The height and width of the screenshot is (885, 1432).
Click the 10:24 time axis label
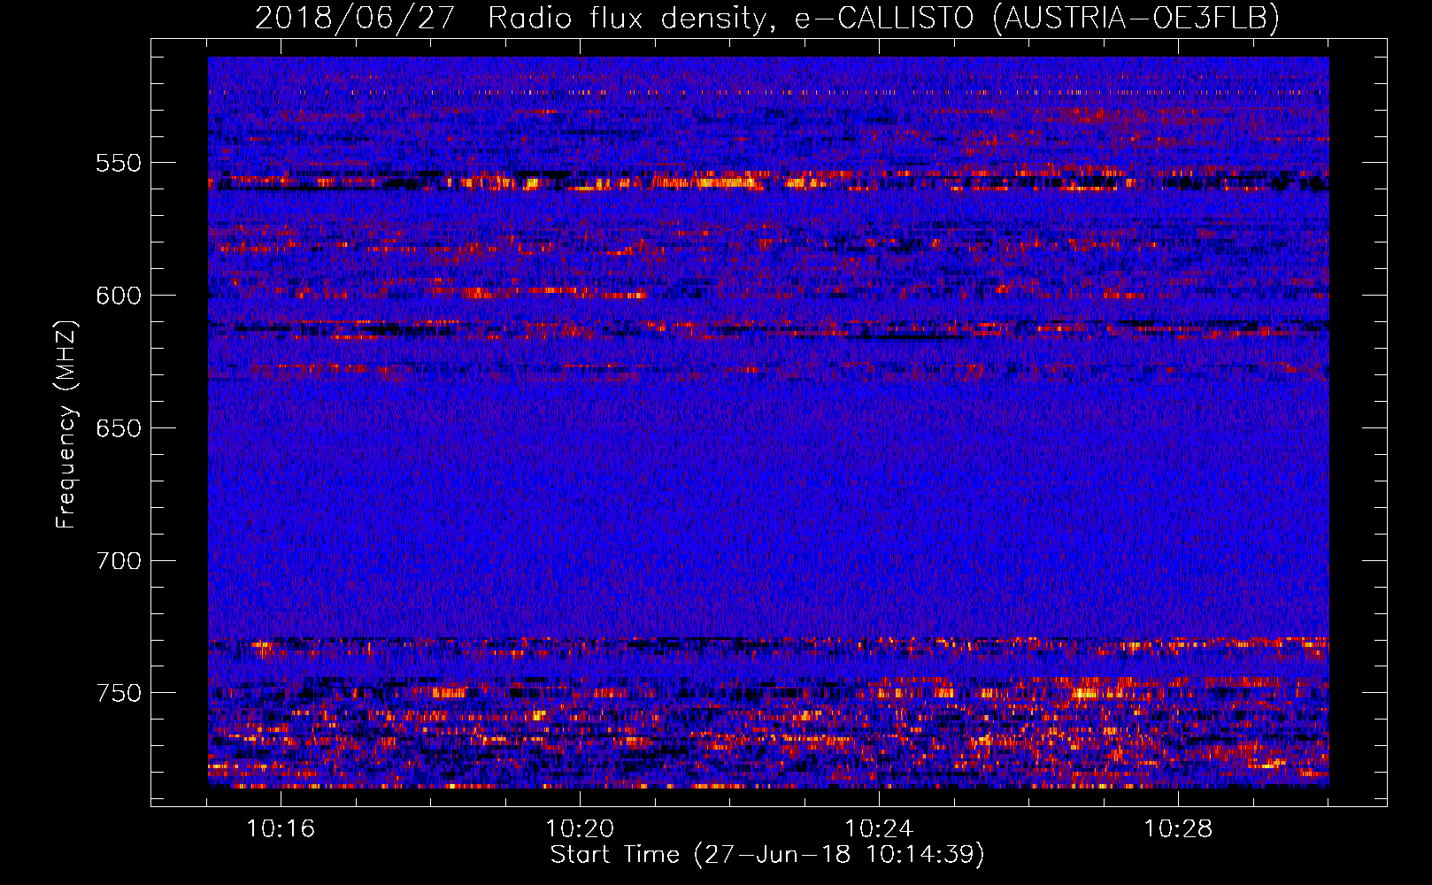879,829
